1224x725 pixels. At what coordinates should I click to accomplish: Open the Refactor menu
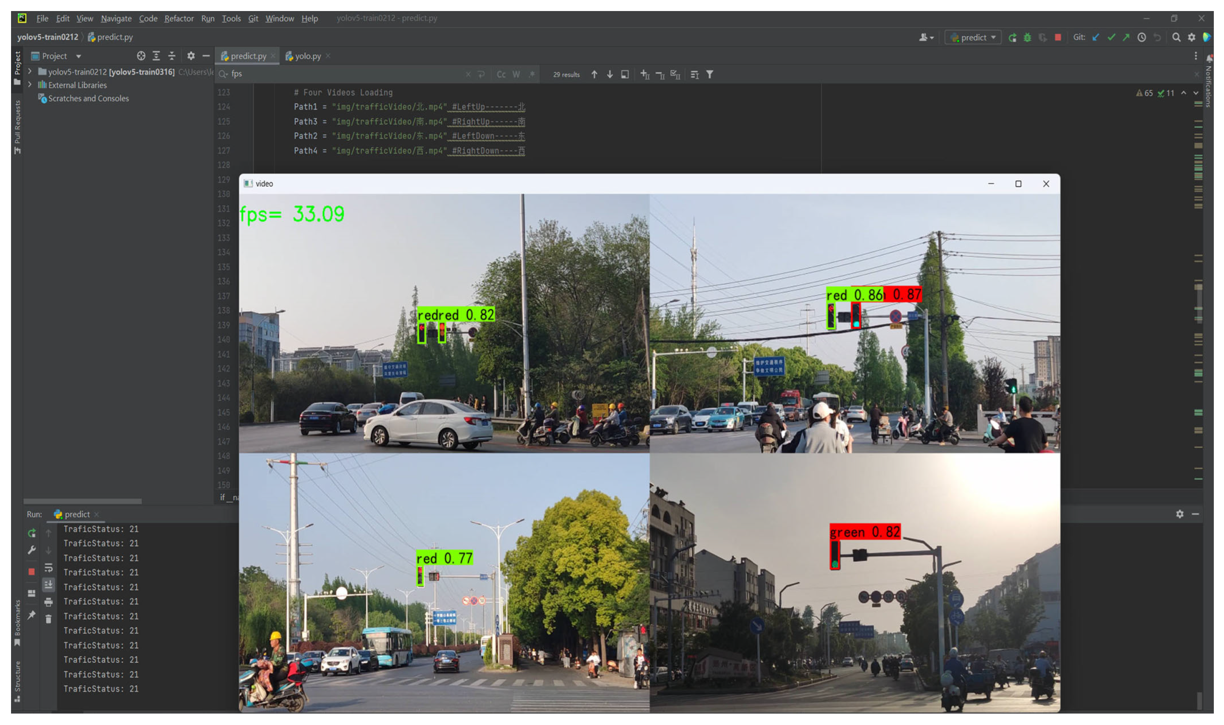179,19
